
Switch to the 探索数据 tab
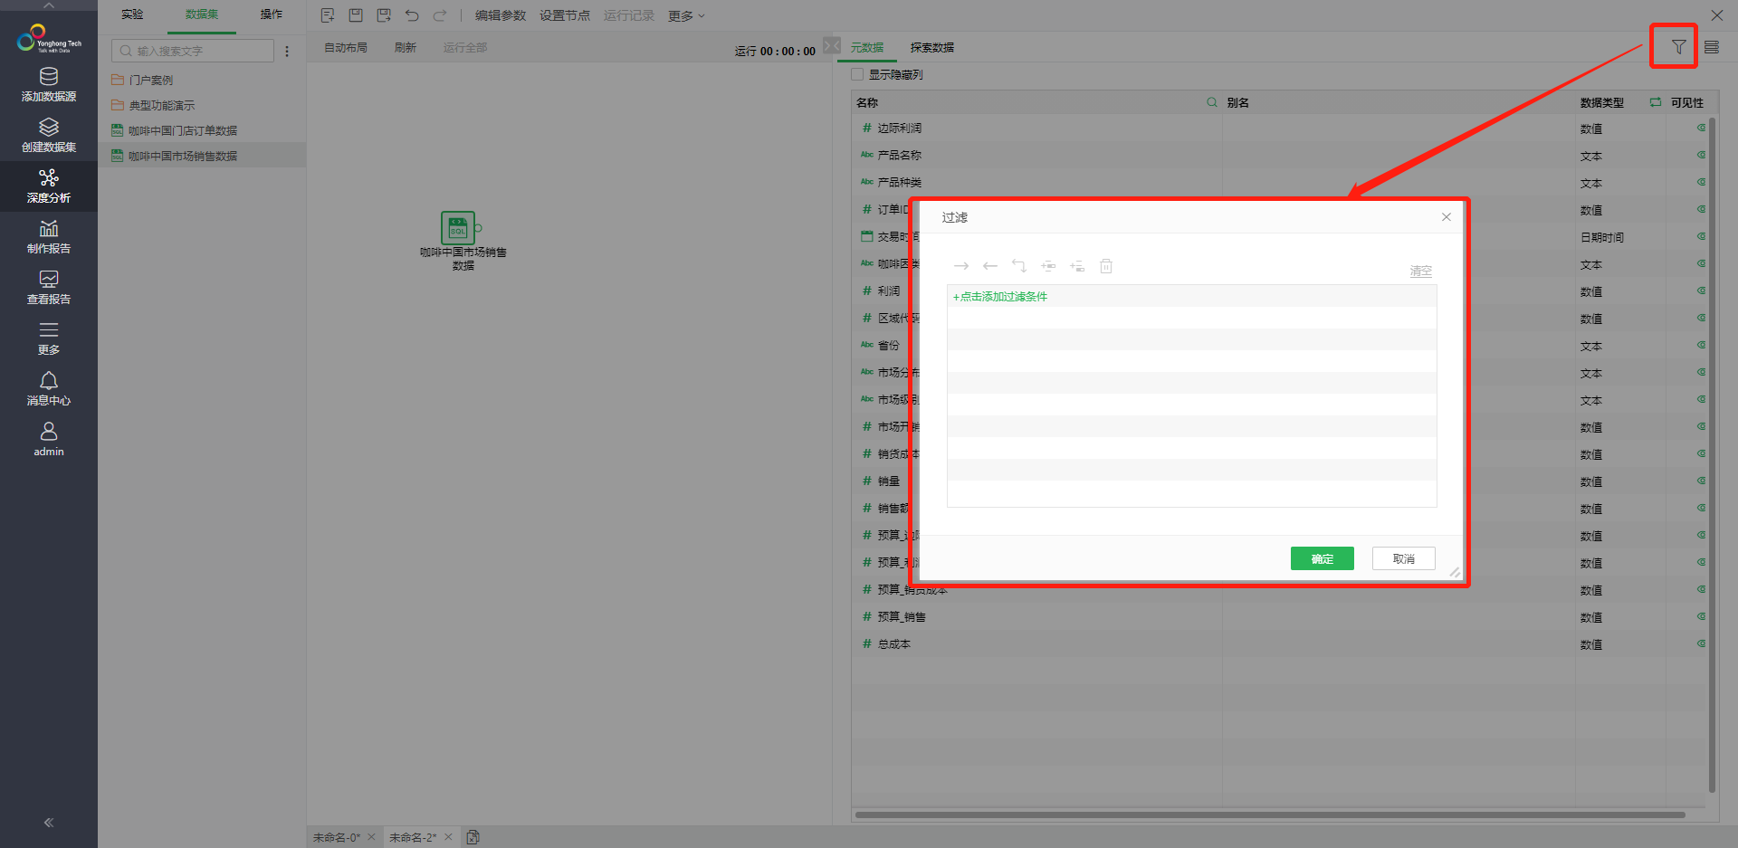(x=932, y=48)
